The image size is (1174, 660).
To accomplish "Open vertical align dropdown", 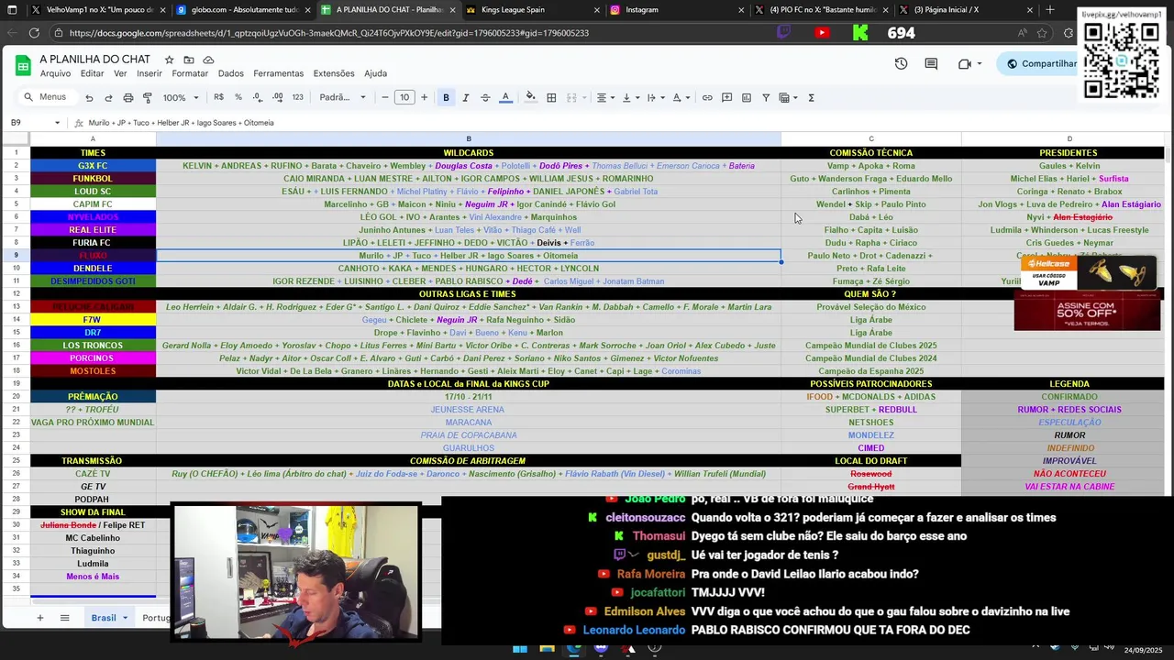I will coord(629,97).
